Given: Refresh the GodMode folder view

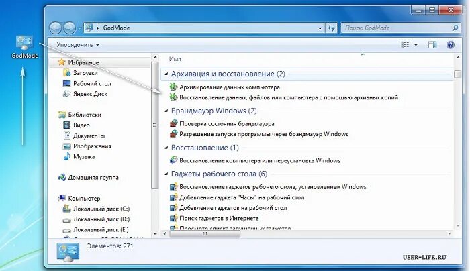Looking at the screenshot, I should click(x=331, y=28).
